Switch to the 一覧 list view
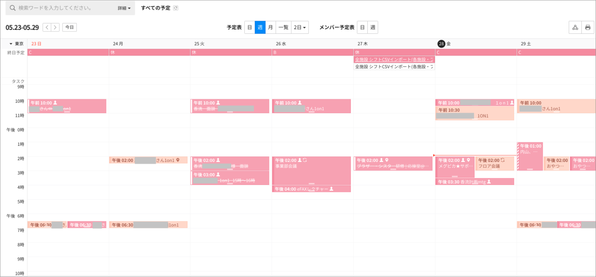The image size is (596, 277). (x=283, y=27)
